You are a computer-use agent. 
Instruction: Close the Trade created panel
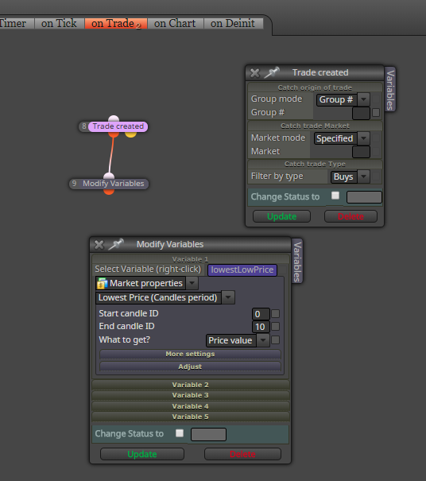click(x=255, y=73)
